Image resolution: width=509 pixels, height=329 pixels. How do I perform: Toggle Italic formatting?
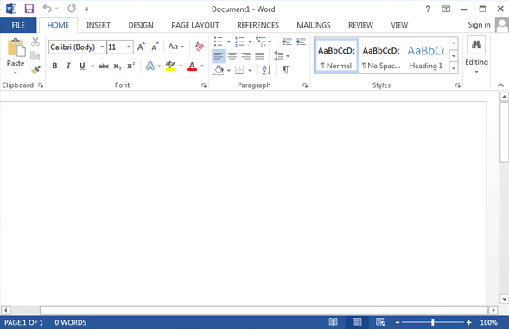(68, 66)
